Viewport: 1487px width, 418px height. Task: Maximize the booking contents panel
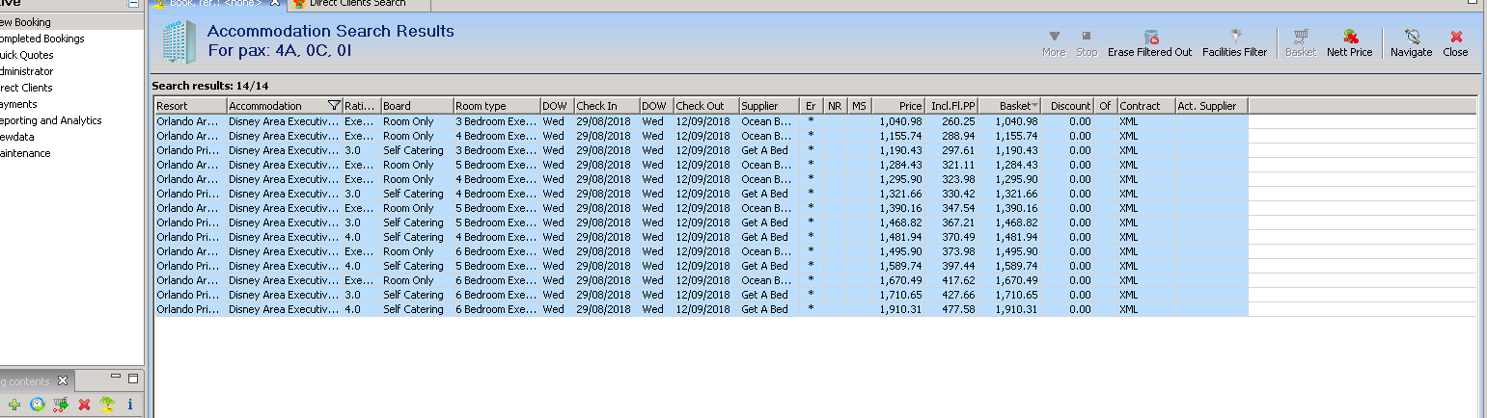click(x=133, y=378)
